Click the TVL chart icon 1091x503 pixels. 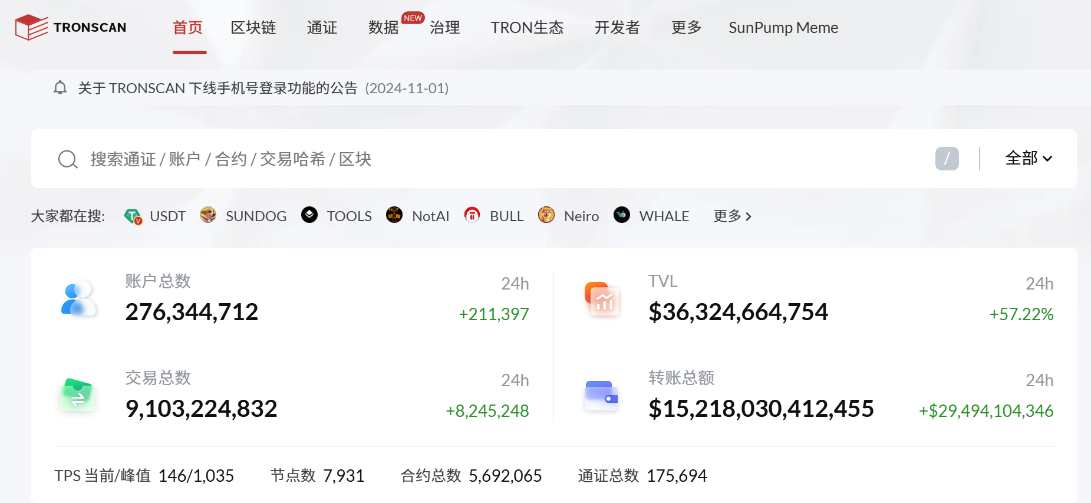coord(602,299)
